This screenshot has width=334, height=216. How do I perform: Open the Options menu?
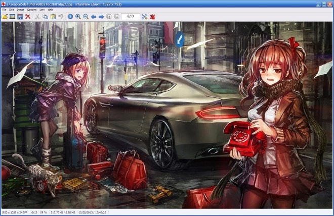(32, 10)
